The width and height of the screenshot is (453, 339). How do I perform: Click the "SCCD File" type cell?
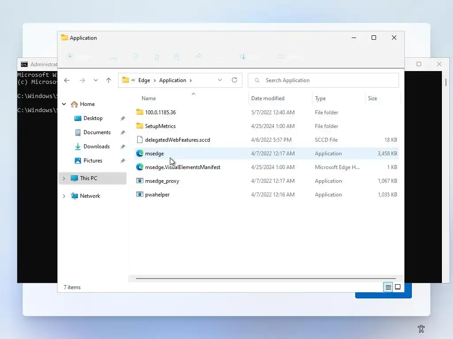[326, 140]
